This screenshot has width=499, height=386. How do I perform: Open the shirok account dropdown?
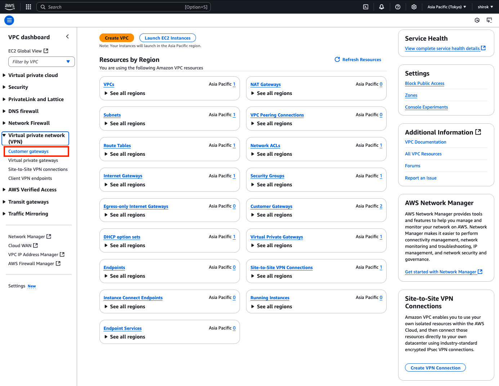pyautogui.click(x=485, y=7)
